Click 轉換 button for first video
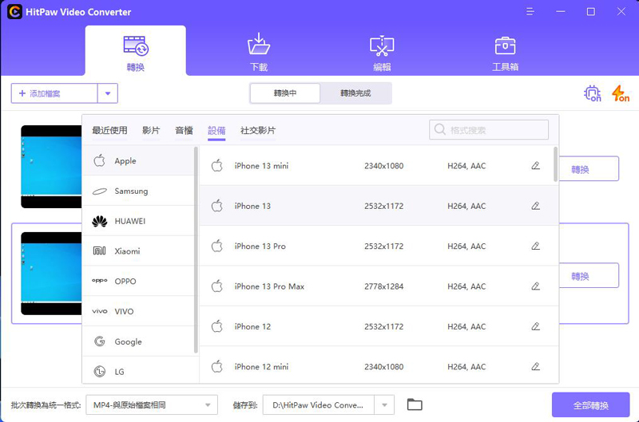Image resolution: width=639 pixels, height=422 pixels. [x=589, y=169]
